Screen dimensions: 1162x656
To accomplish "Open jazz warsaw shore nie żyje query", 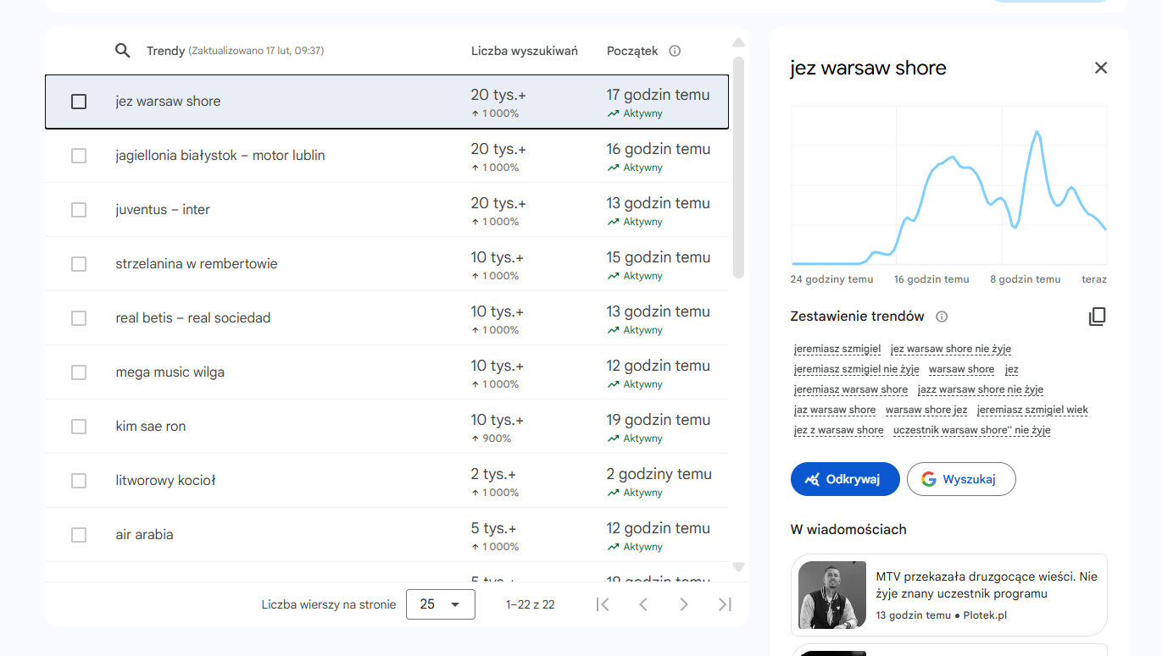I will [981, 389].
